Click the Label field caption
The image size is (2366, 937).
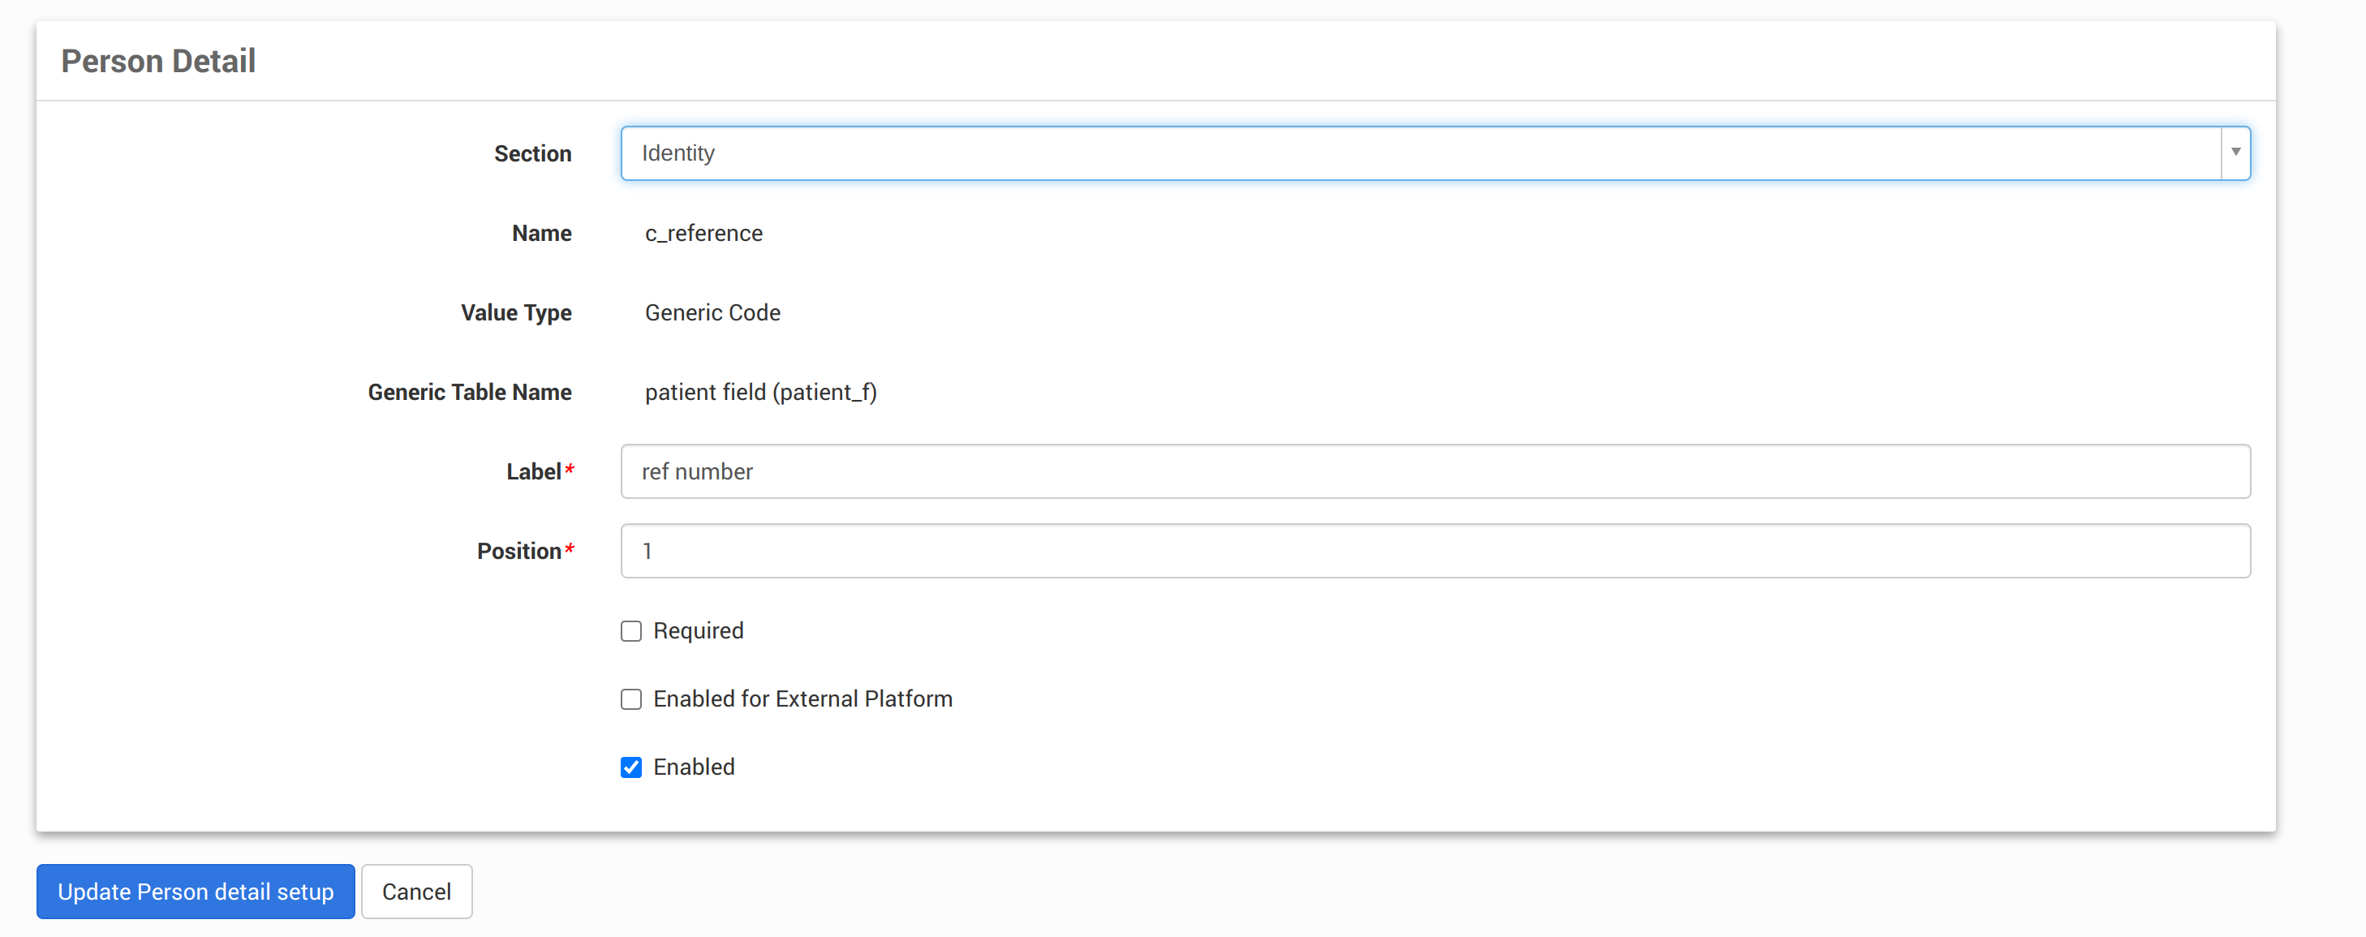[534, 472]
